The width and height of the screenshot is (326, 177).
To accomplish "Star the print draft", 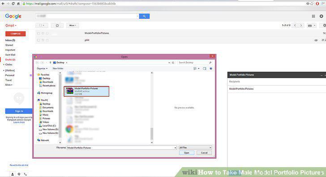I will pos(43,40).
